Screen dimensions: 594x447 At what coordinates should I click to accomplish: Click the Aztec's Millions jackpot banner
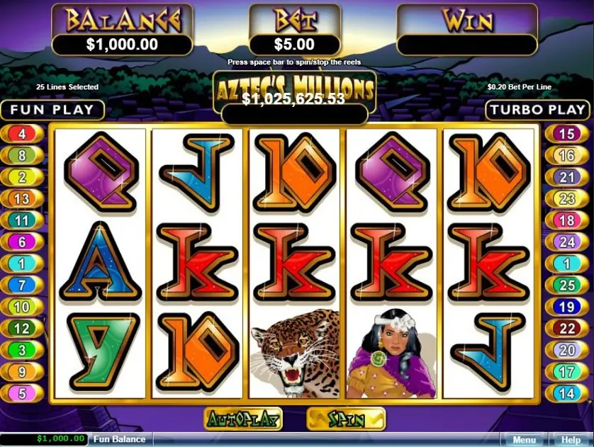coord(294,92)
